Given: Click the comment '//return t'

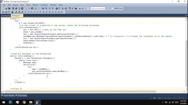Looking at the screenshot, I should pyautogui.click(x=16, y=89).
